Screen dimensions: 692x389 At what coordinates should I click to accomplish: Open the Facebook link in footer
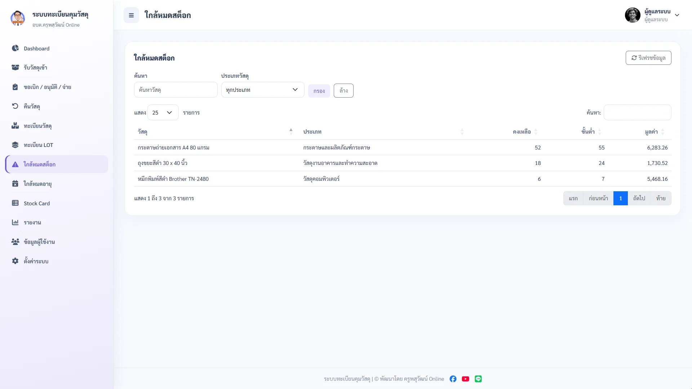click(x=453, y=379)
